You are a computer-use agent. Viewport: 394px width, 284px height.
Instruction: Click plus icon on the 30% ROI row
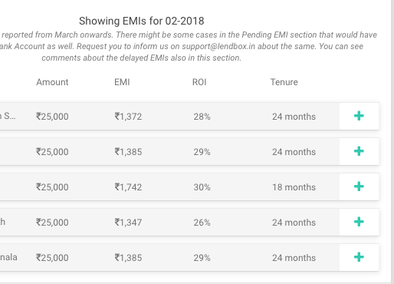click(x=359, y=187)
